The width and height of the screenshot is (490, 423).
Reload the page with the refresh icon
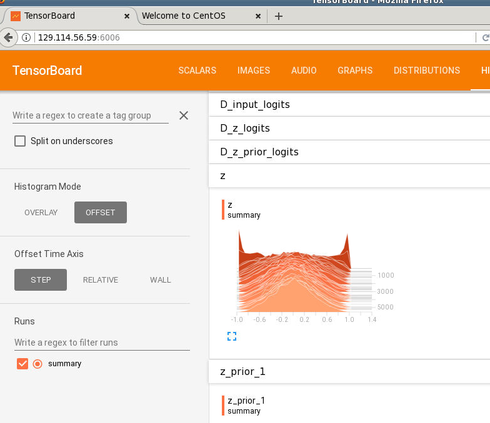point(485,37)
